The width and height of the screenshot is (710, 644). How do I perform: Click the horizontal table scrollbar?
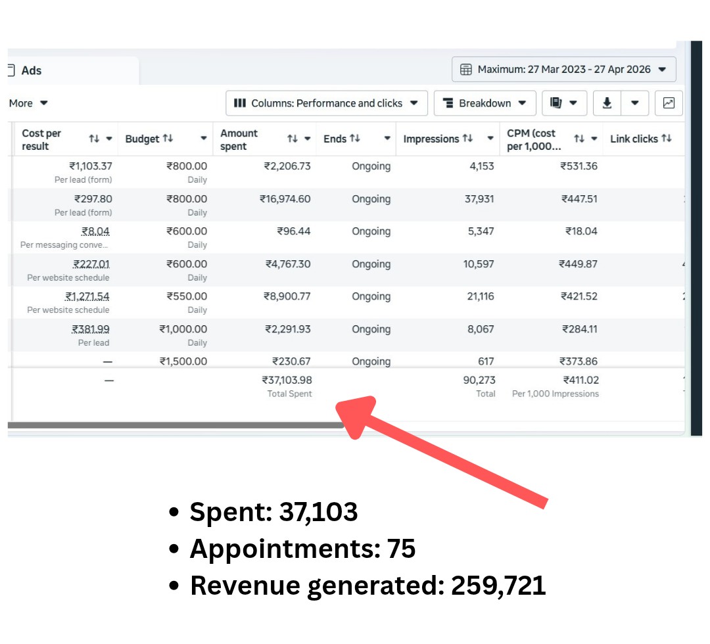tap(176, 425)
